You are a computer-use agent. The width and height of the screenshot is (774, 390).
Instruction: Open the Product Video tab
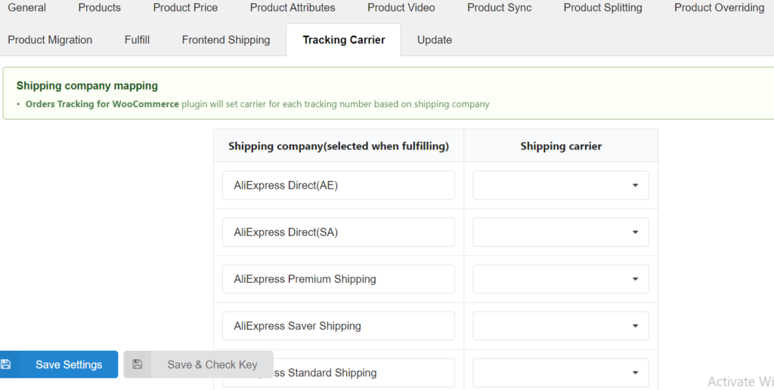point(401,8)
